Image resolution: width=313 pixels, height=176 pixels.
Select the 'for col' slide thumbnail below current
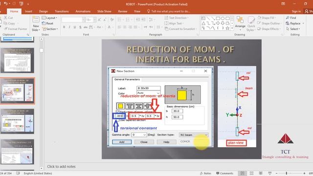point(18,121)
